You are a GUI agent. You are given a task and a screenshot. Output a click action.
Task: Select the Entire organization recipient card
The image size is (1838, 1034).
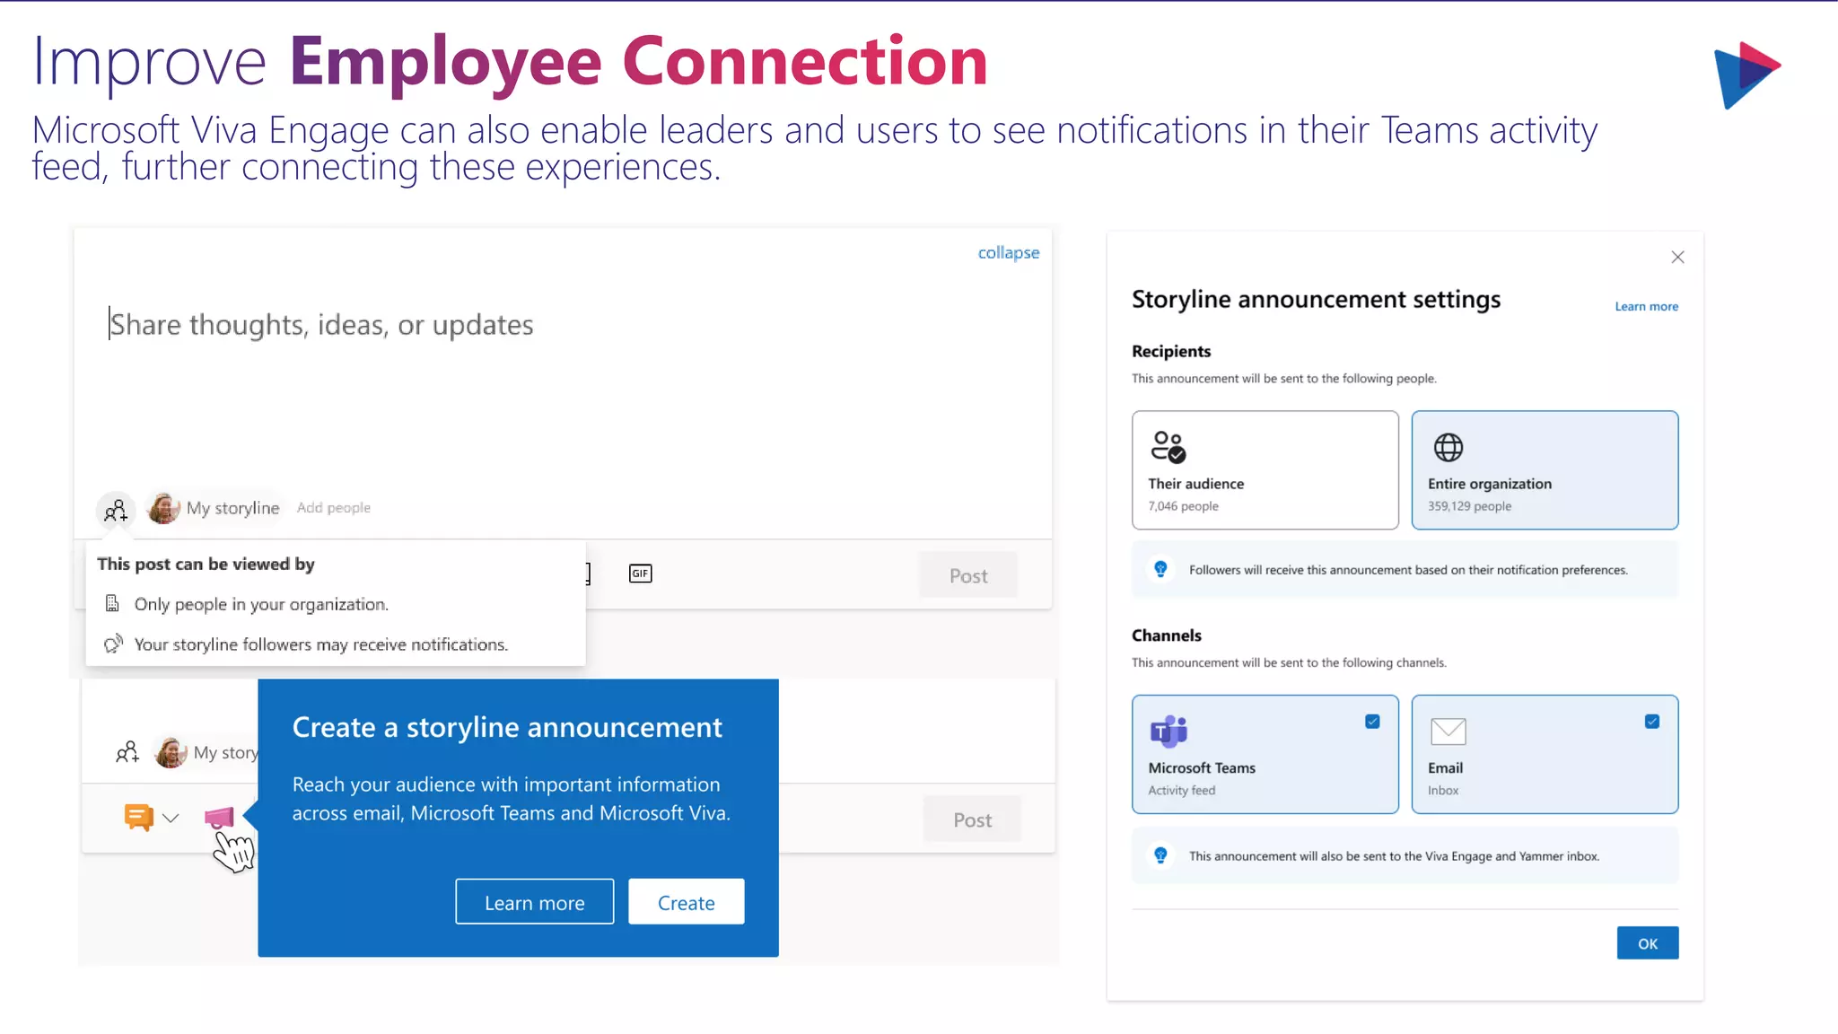point(1545,470)
